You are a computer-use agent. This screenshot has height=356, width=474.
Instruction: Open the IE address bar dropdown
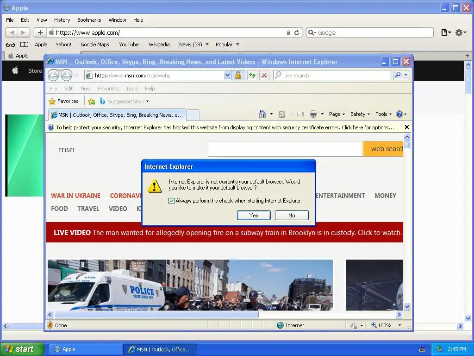227,76
